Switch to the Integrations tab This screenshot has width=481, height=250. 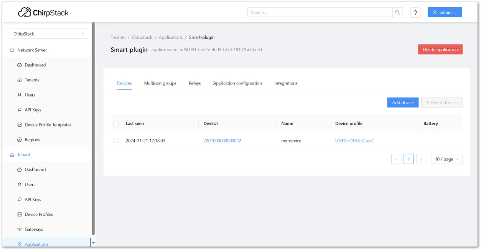(x=286, y=83)
